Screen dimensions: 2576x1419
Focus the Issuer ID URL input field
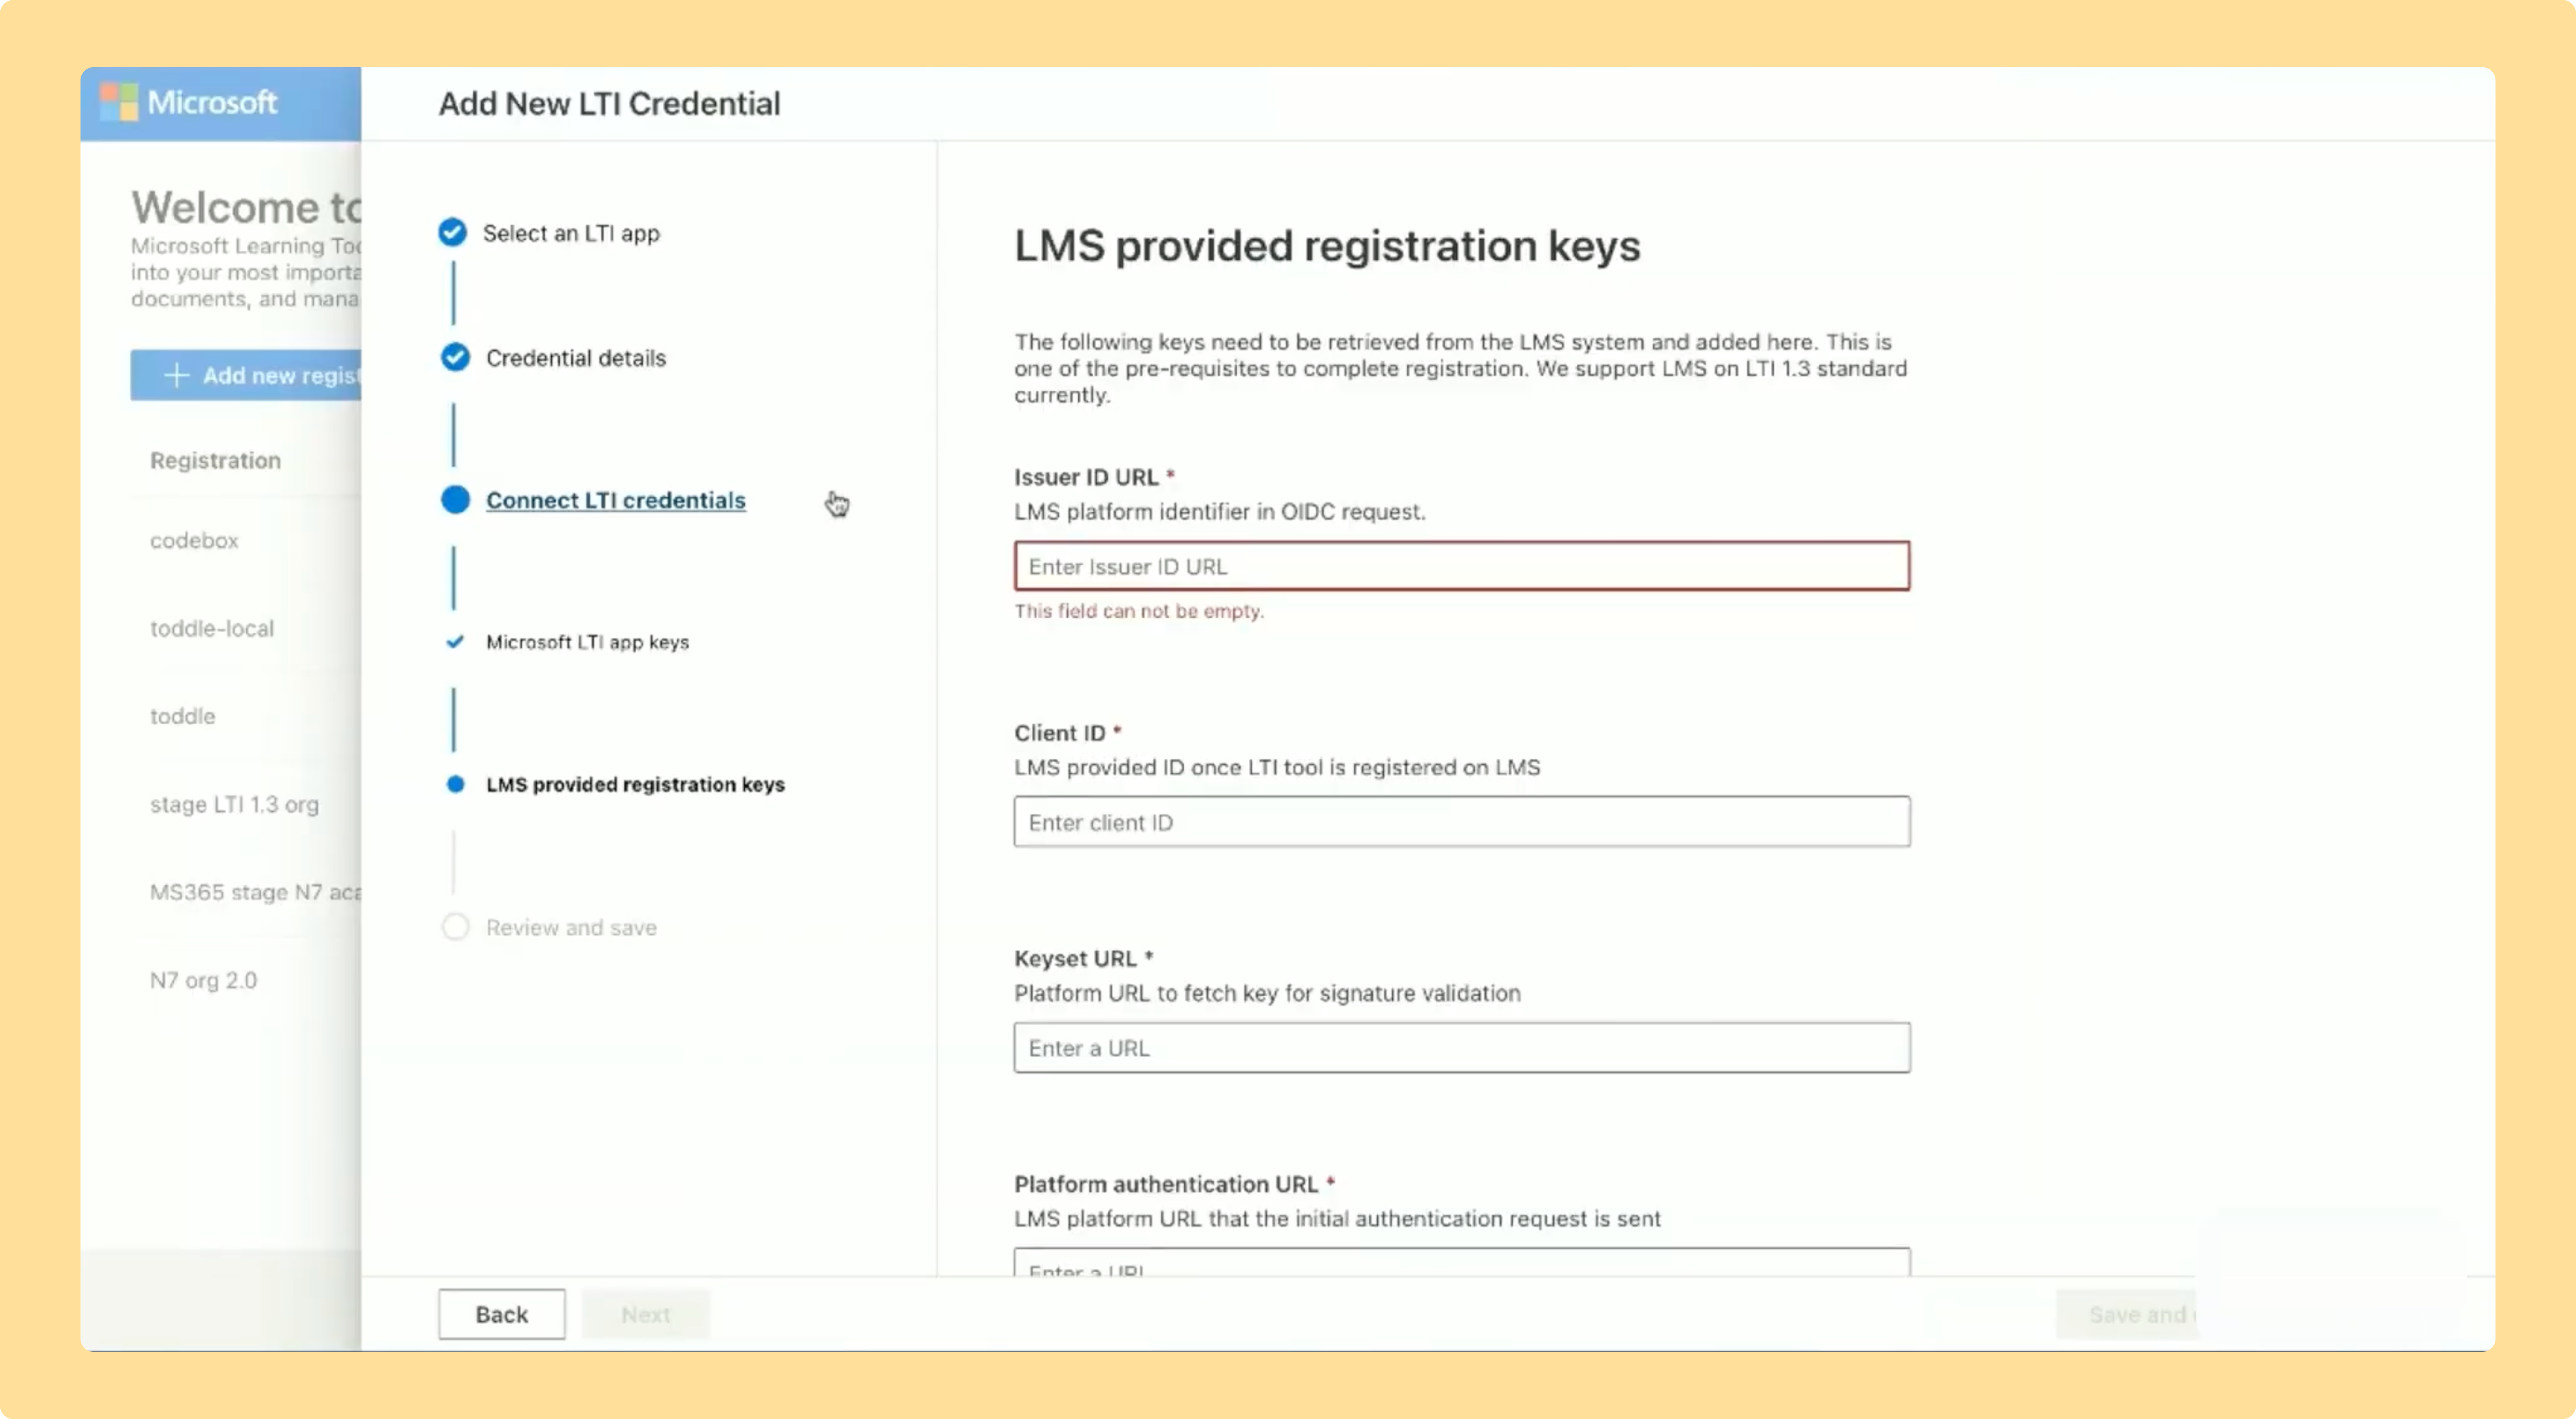[1462, 566]
